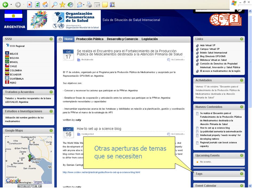Open Regional journals can boost science capacity
The image size is (256, 192).
point(218,144)
